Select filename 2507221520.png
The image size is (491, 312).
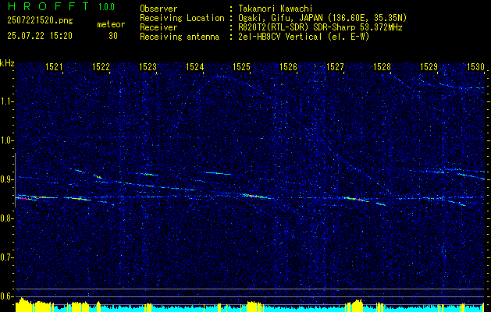click(x=40, y=21)
